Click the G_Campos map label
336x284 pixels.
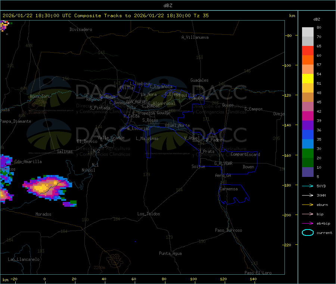(253, 109)
